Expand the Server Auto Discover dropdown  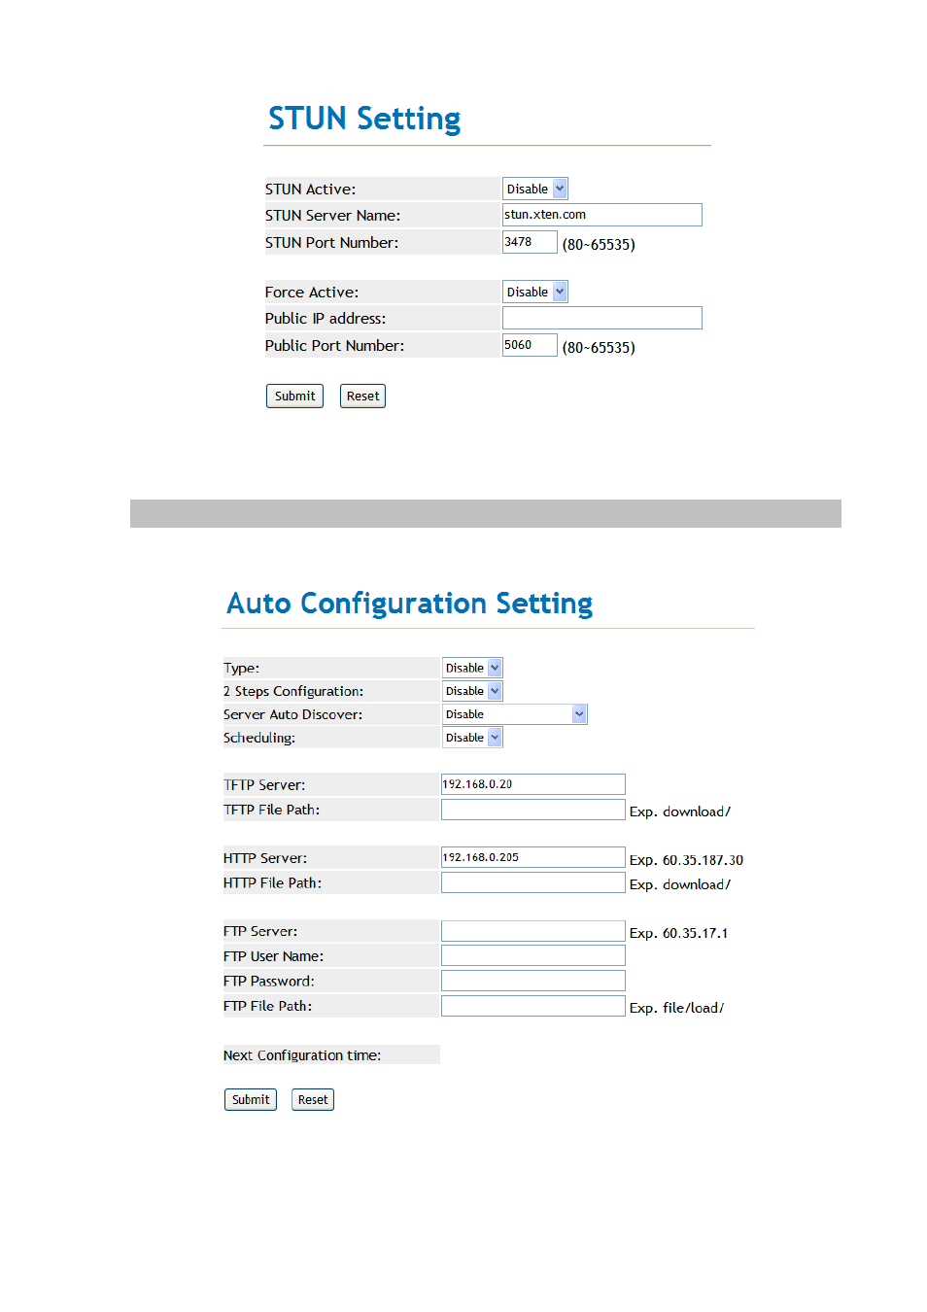click(x=515, y=714)
